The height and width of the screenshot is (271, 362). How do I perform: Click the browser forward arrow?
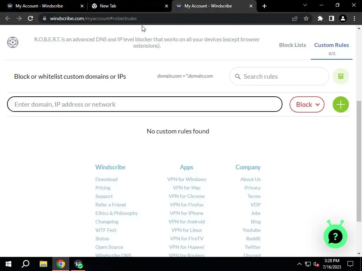pos(19,18)
